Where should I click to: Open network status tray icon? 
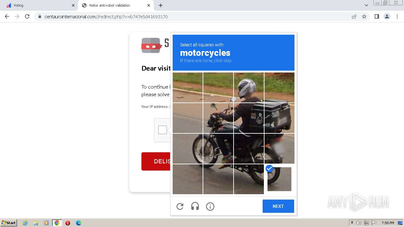click(366, 223)
